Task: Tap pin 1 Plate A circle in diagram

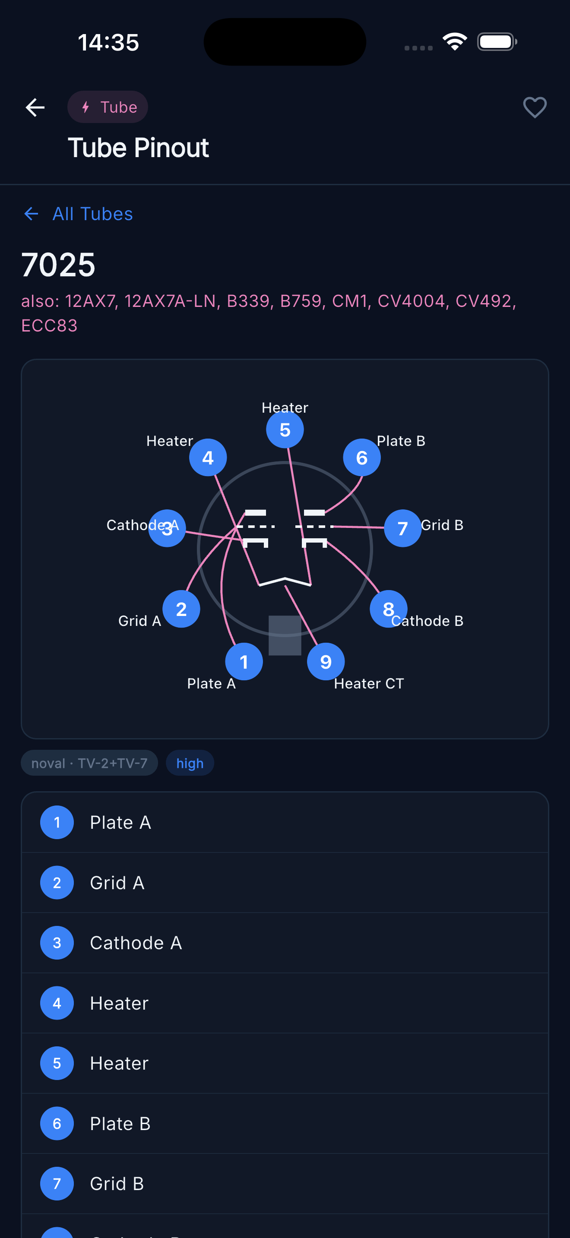Action: [244, 662]
